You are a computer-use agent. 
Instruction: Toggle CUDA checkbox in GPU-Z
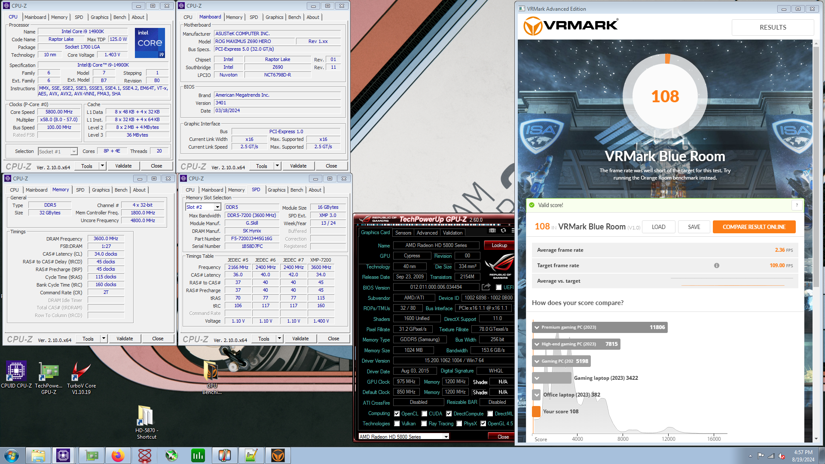click(425, 414)
